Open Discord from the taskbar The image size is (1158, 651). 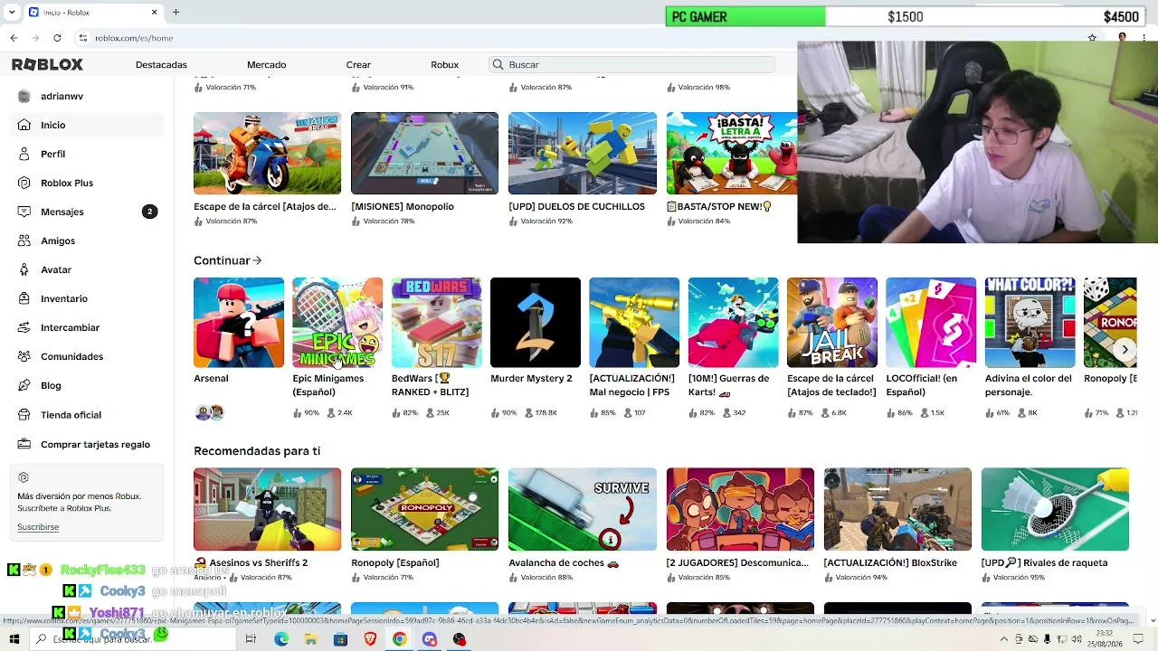430,639
